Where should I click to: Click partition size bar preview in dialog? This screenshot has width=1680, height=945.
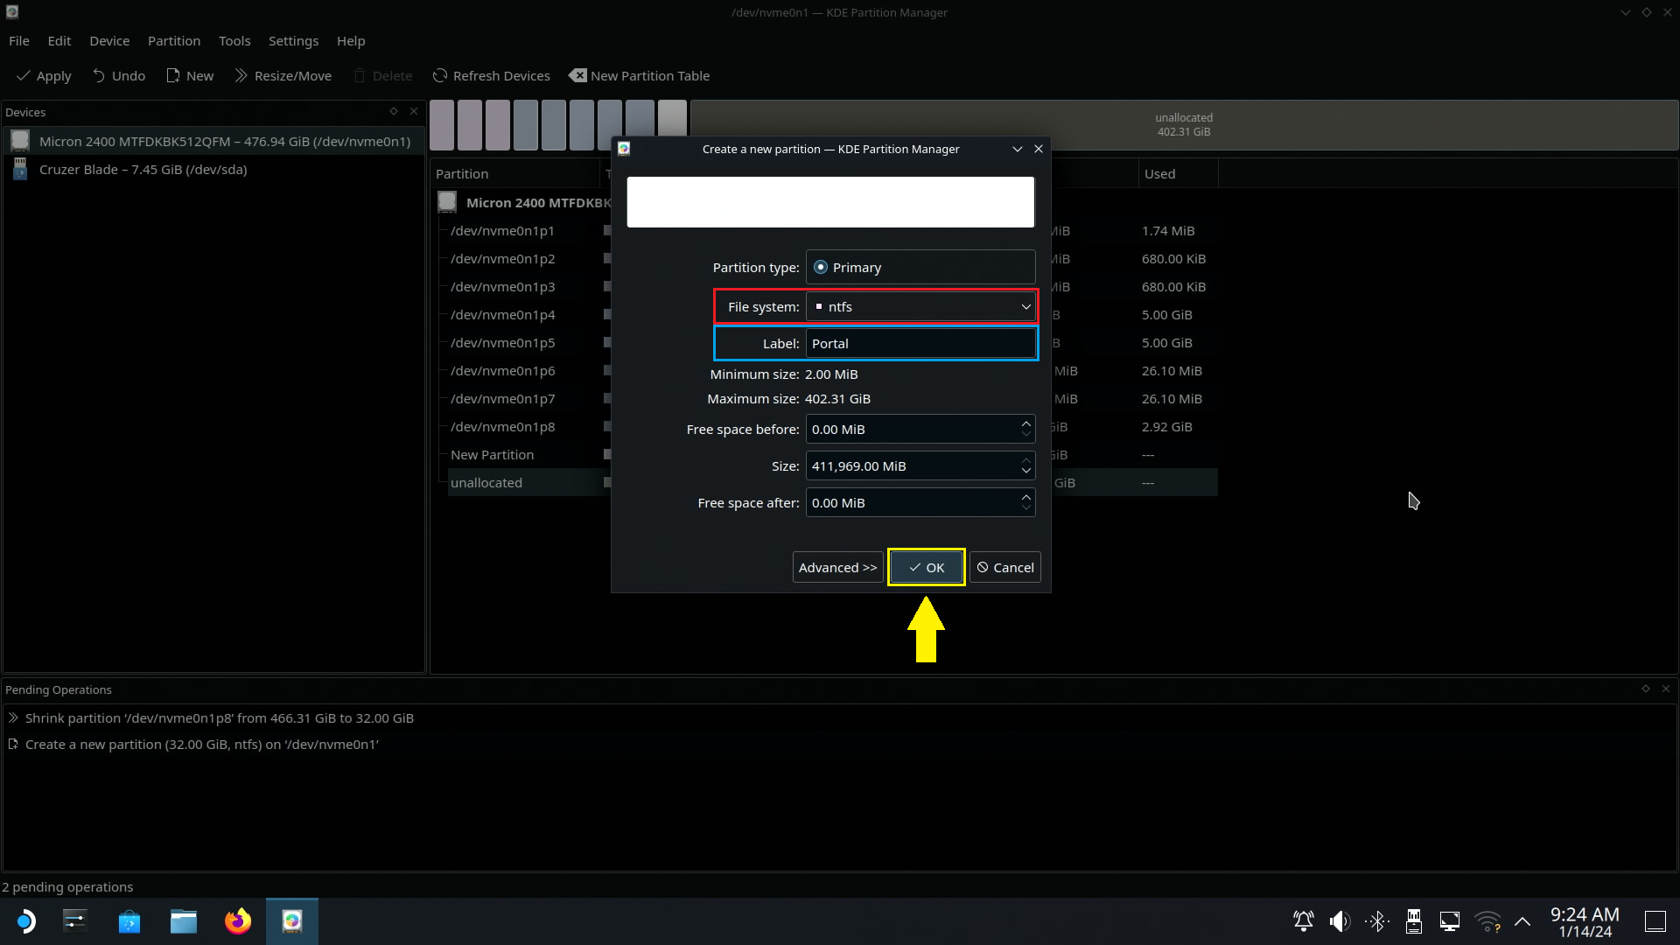[x=830, y=202]
